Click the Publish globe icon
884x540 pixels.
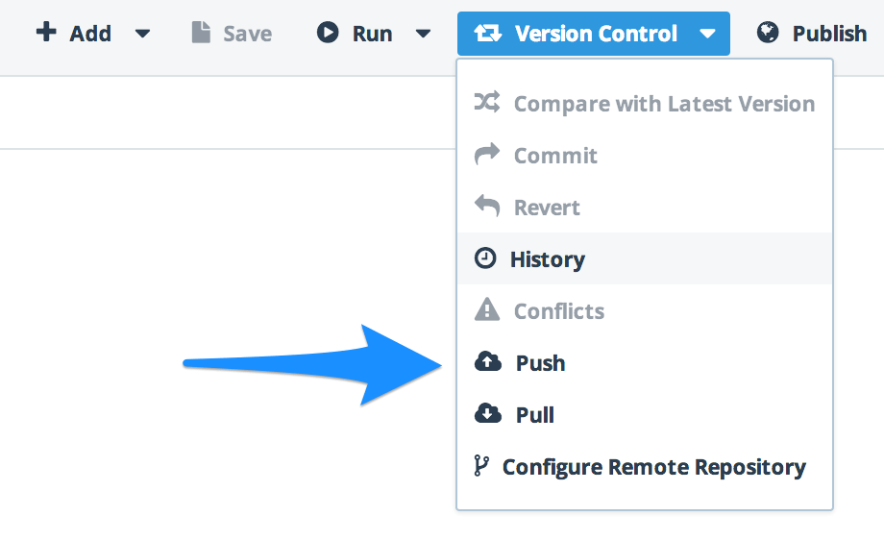coord(768,33)
